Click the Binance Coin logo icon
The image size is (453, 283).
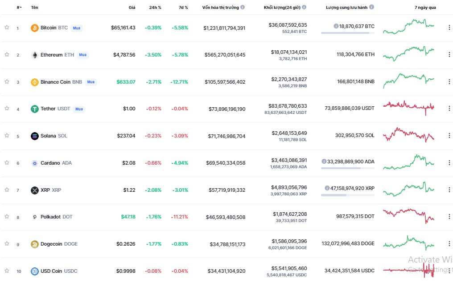pyautogui.click(x=35, y=82)
